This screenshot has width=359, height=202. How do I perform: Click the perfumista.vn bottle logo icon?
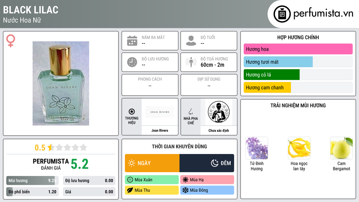[282, 14]
